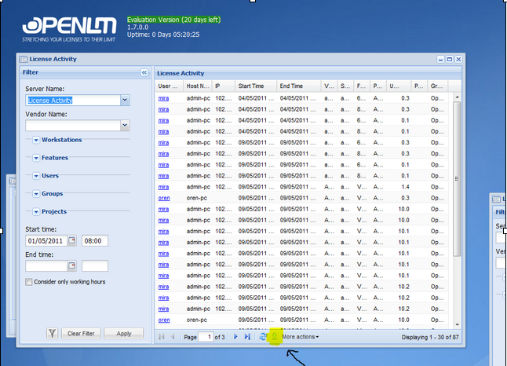Click the highlighted export icon in paging toolbar
507x366 pixels.
pos(275,337)
